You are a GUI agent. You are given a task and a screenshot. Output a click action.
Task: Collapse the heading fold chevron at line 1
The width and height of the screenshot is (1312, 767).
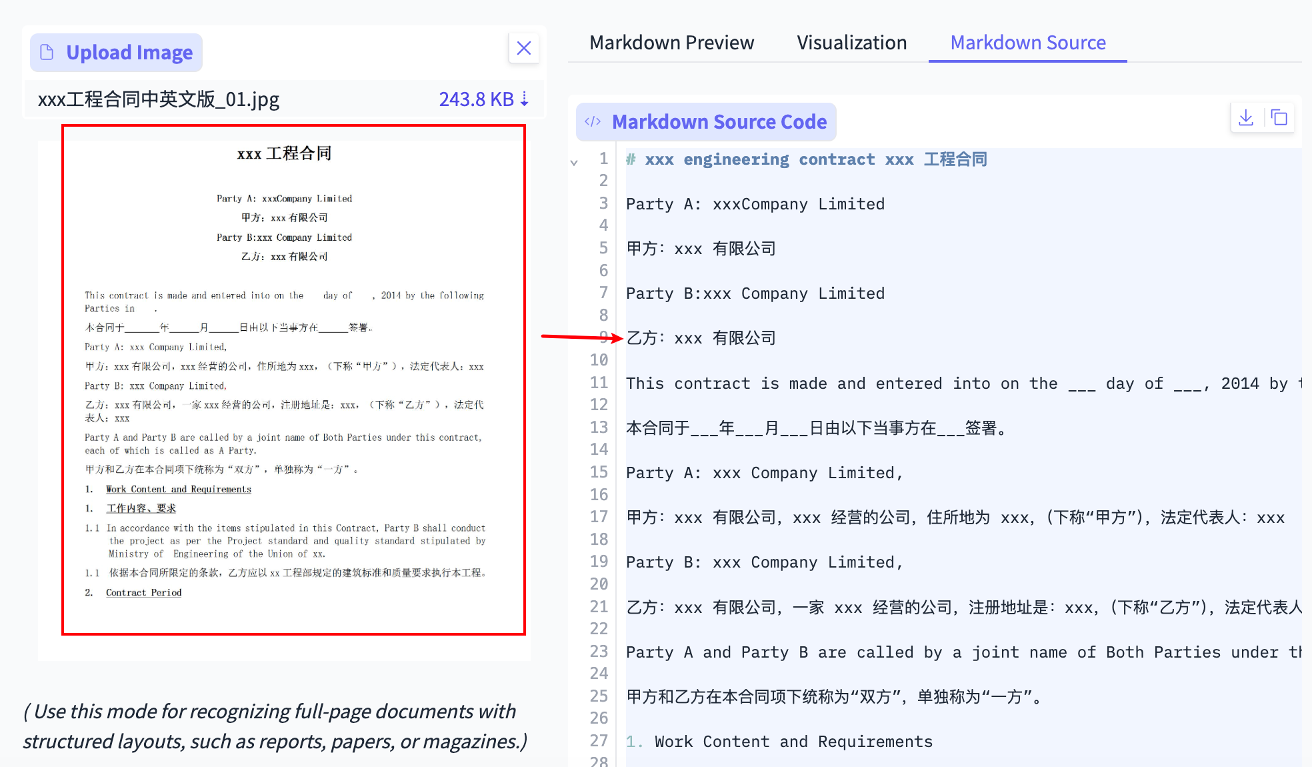[575, 161]
